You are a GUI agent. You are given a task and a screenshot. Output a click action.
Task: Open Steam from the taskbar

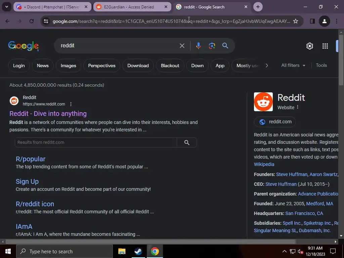pyautogui.click(x=138, y=251)
